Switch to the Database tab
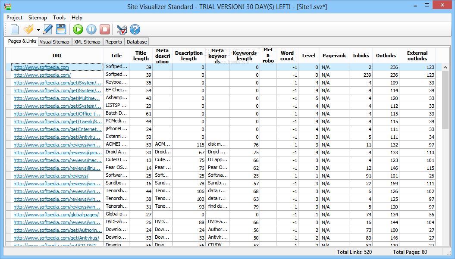The width and height of the screenshot is (455, 259). coord(137,42)
